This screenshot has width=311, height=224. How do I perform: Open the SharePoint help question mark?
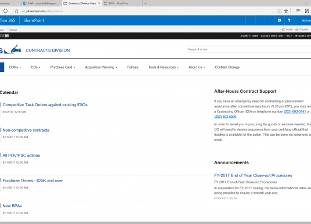tap(289, 20)
